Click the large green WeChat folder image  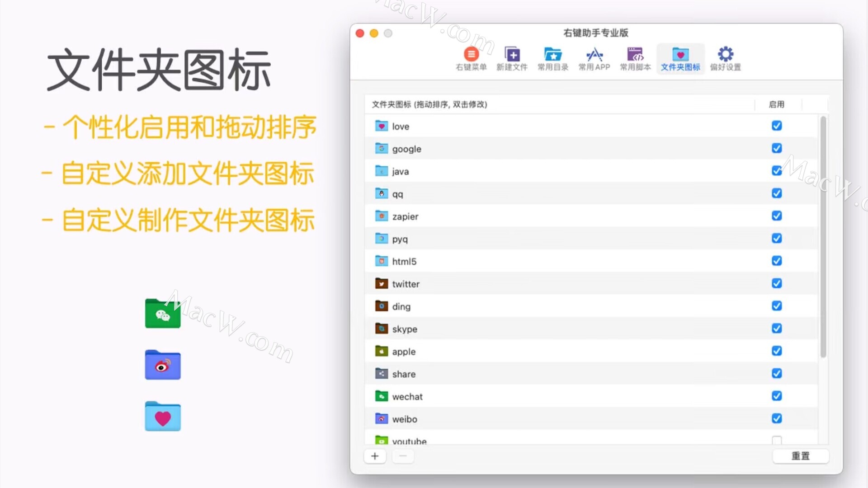[x=163, y=314]
